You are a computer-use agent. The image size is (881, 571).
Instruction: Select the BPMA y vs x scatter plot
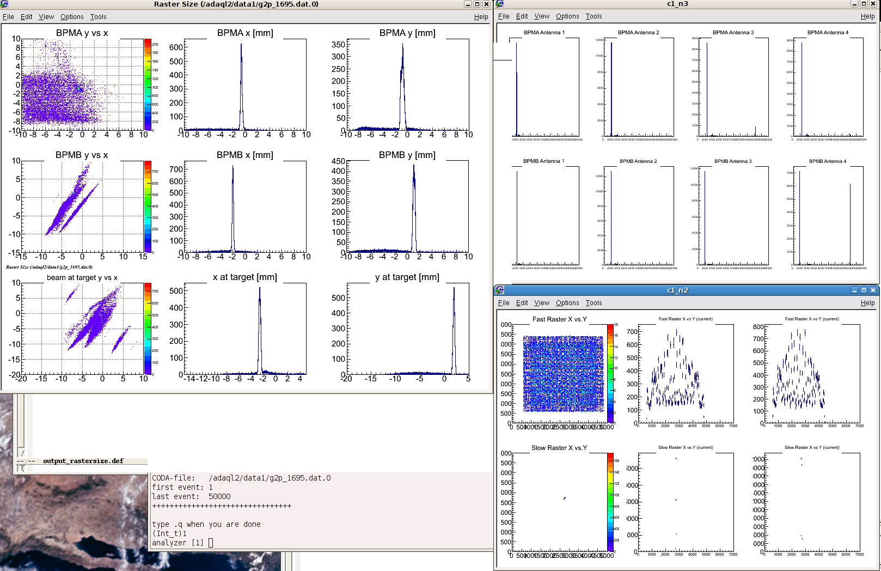82,84
